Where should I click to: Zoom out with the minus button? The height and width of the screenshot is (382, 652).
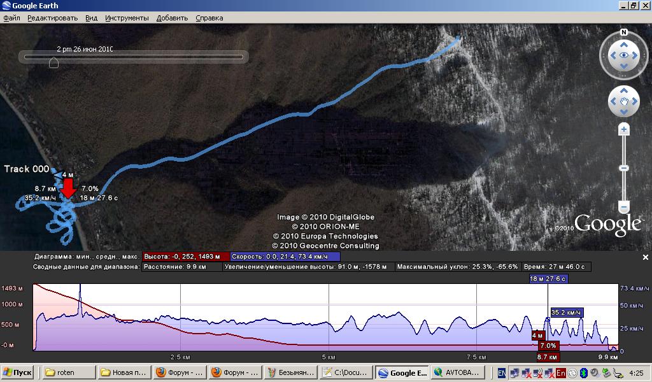(624, 206)
